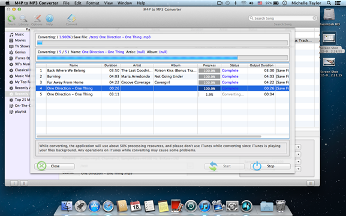Screen dimensions: 346x216
Task: Select One Direction track with duration 03:11
Action: (163, 94)
